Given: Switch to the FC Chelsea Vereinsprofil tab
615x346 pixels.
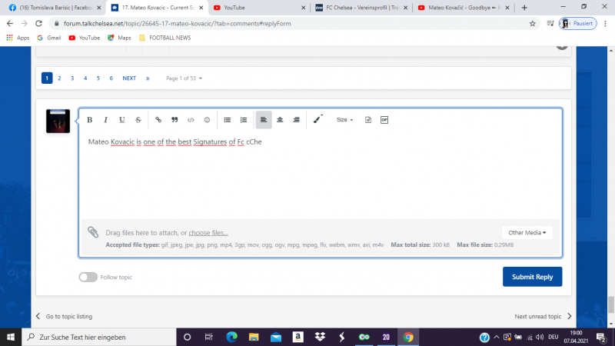Looking at the screenshot, I should tap(358, 8).
